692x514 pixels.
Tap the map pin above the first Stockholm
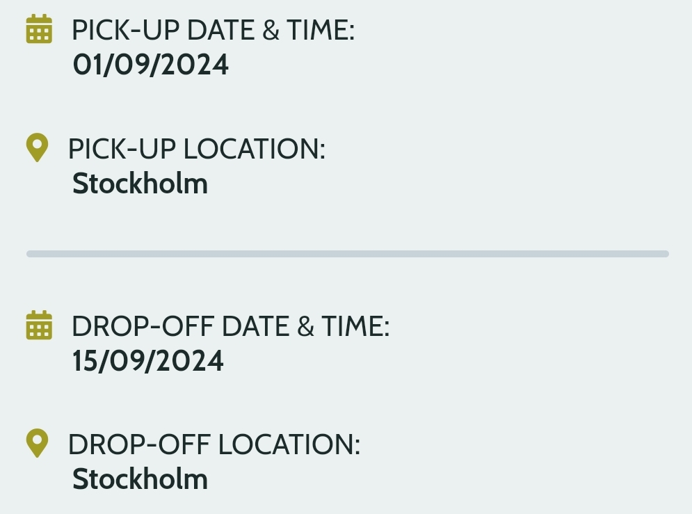(37, 148)
